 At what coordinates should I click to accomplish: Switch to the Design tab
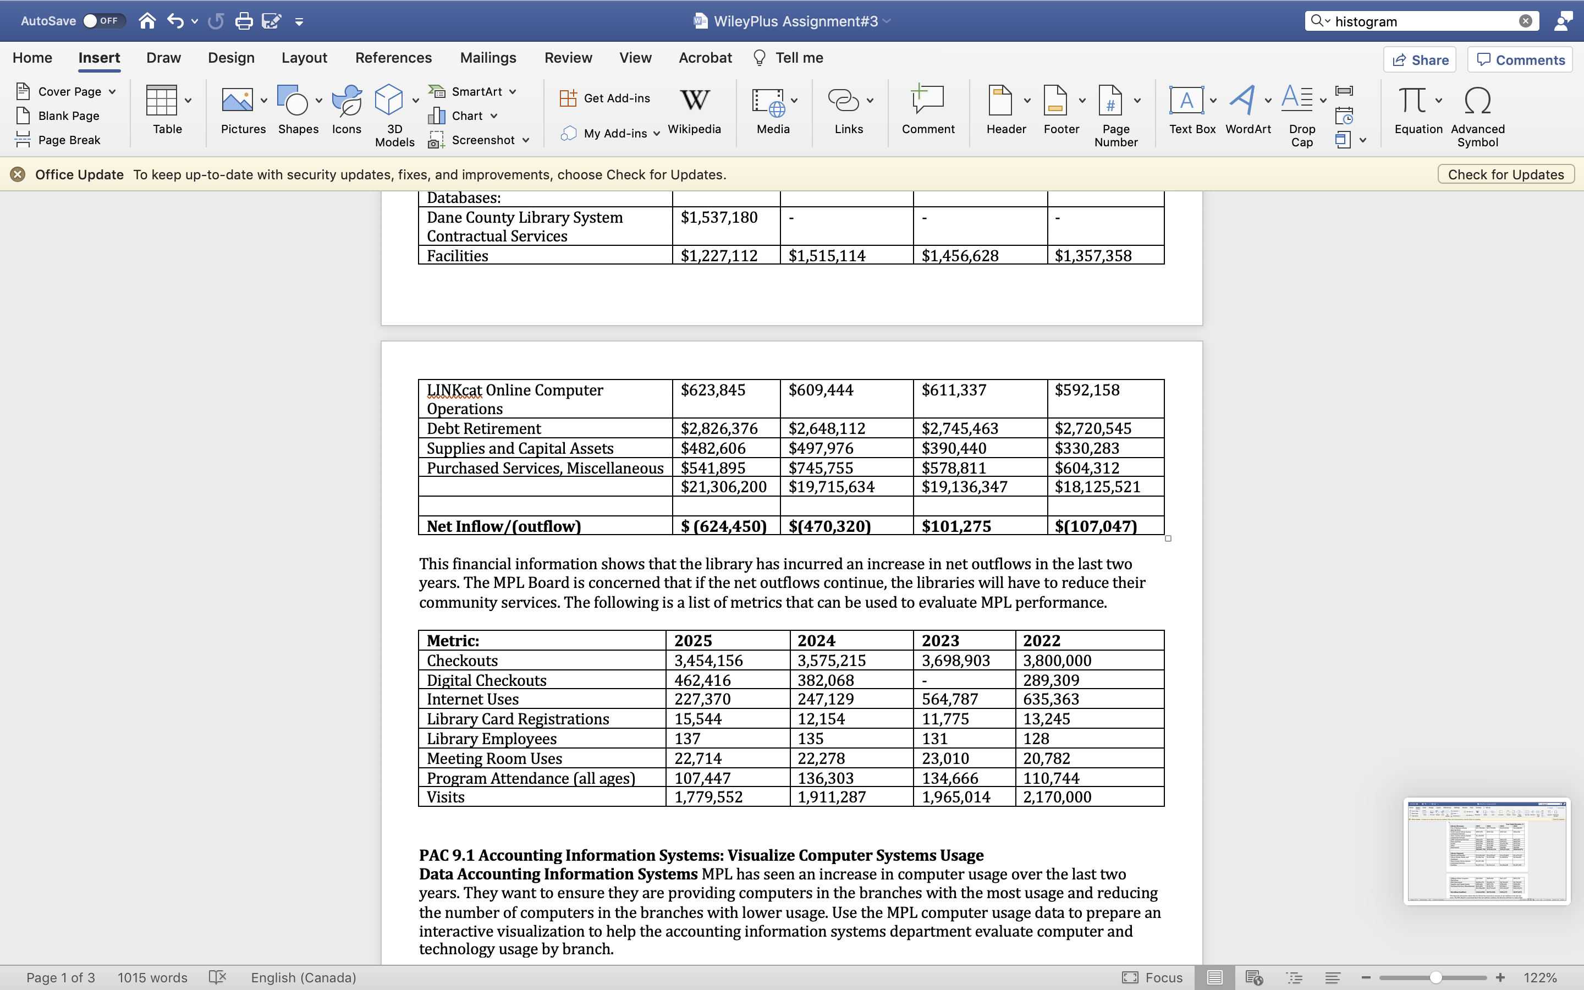tap(231, 58)
